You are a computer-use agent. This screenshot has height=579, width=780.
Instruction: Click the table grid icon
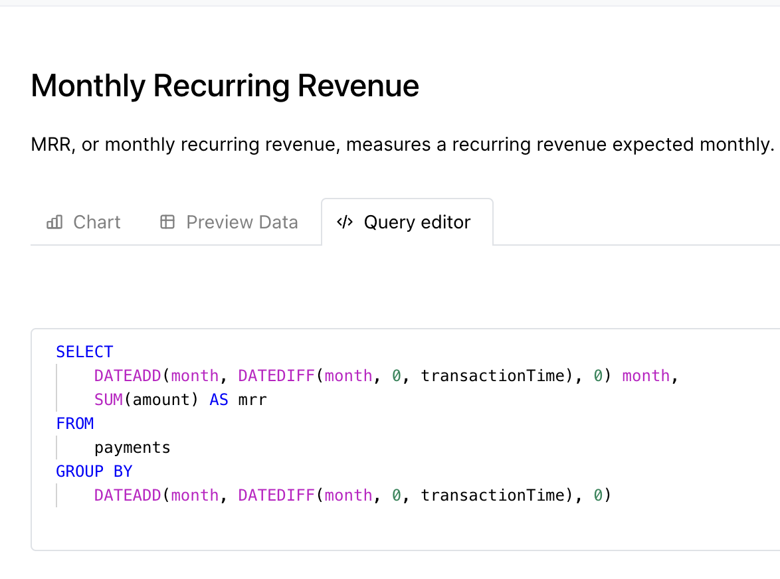coord(167,222)
